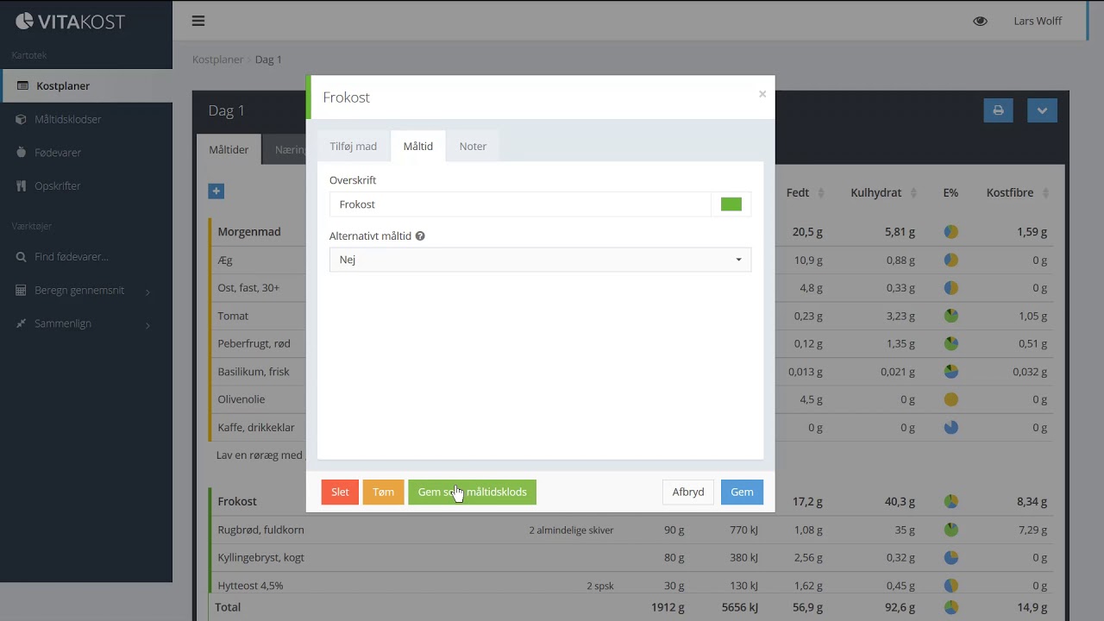
Task: Toggle the eye icon in header
Action: pos(980,21)
